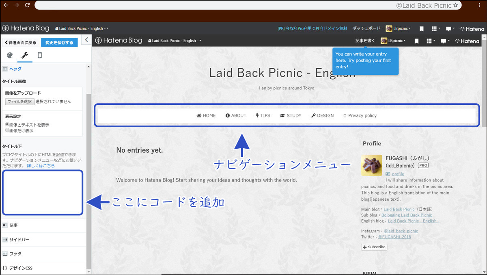
Task: Expand the フッタ section
Action: point(43,253)
